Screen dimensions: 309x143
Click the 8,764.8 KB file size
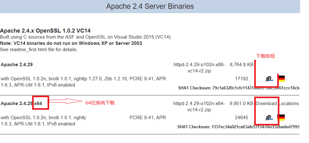(x=241, y=65)
